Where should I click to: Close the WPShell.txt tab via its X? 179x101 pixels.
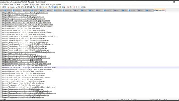tap(164, 10)
